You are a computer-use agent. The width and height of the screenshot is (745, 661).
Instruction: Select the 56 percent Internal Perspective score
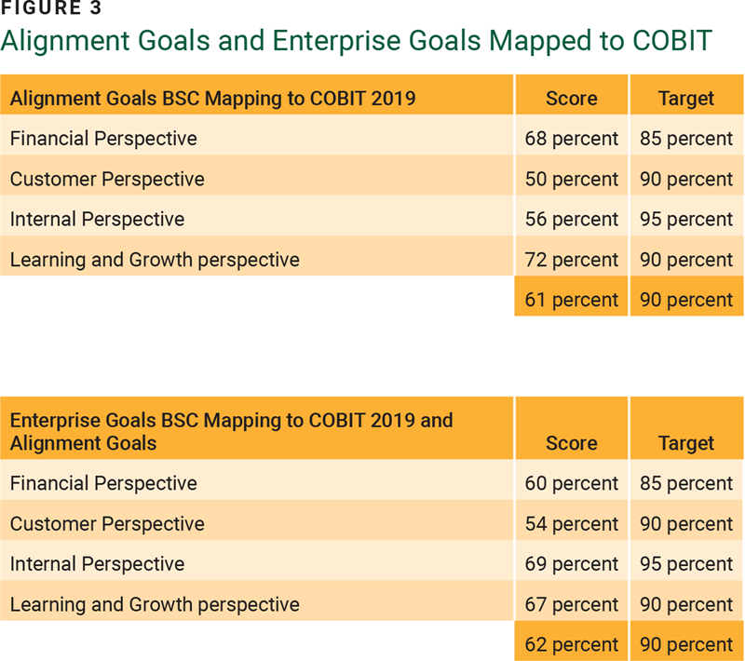coord(571,219)
